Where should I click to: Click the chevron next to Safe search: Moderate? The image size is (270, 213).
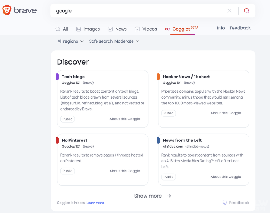[138, 41]
